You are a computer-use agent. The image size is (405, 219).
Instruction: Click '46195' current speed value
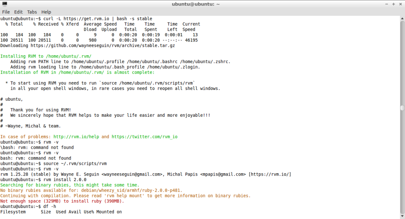pos(191,41)
